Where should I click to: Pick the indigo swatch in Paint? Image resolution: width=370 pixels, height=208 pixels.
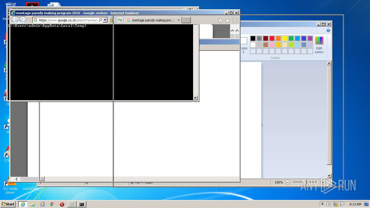304,38
